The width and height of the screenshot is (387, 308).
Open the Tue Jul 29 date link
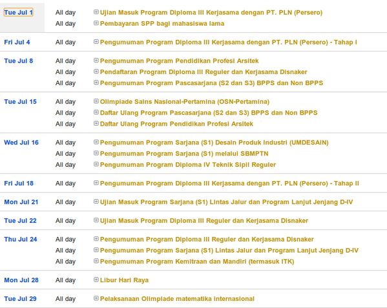click(x=20, y=299)
